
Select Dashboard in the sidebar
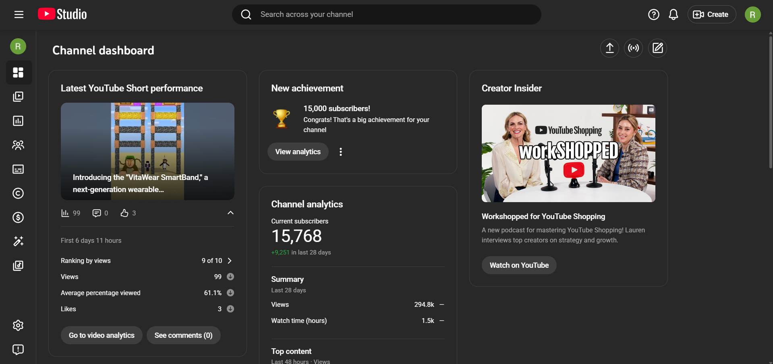coord(19,72)
